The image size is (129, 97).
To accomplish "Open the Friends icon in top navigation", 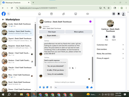I will (x=63, y=14).
